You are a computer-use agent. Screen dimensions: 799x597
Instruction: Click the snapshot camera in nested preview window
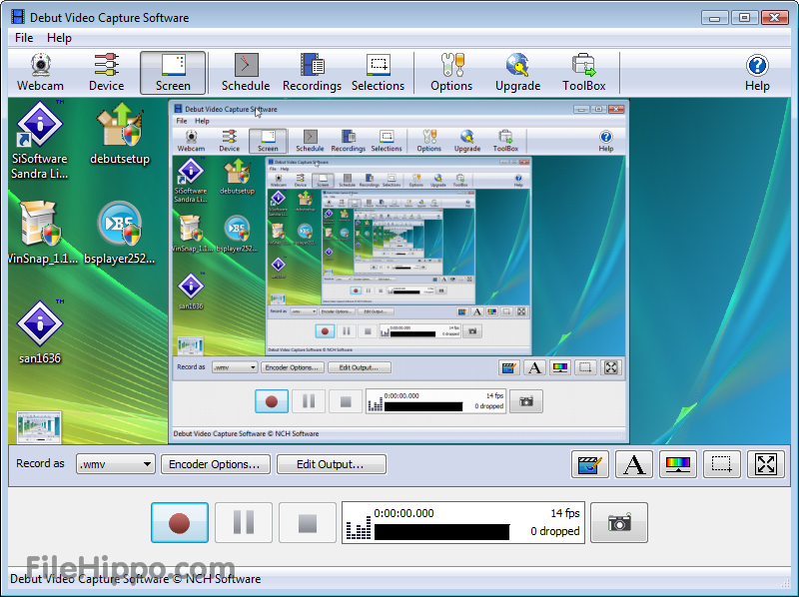pyautogui.click(x=526, y=401)
